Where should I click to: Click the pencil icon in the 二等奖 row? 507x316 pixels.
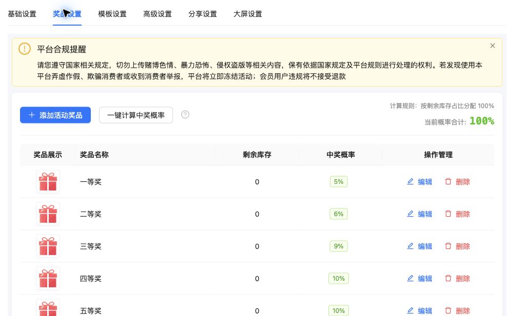410,214
